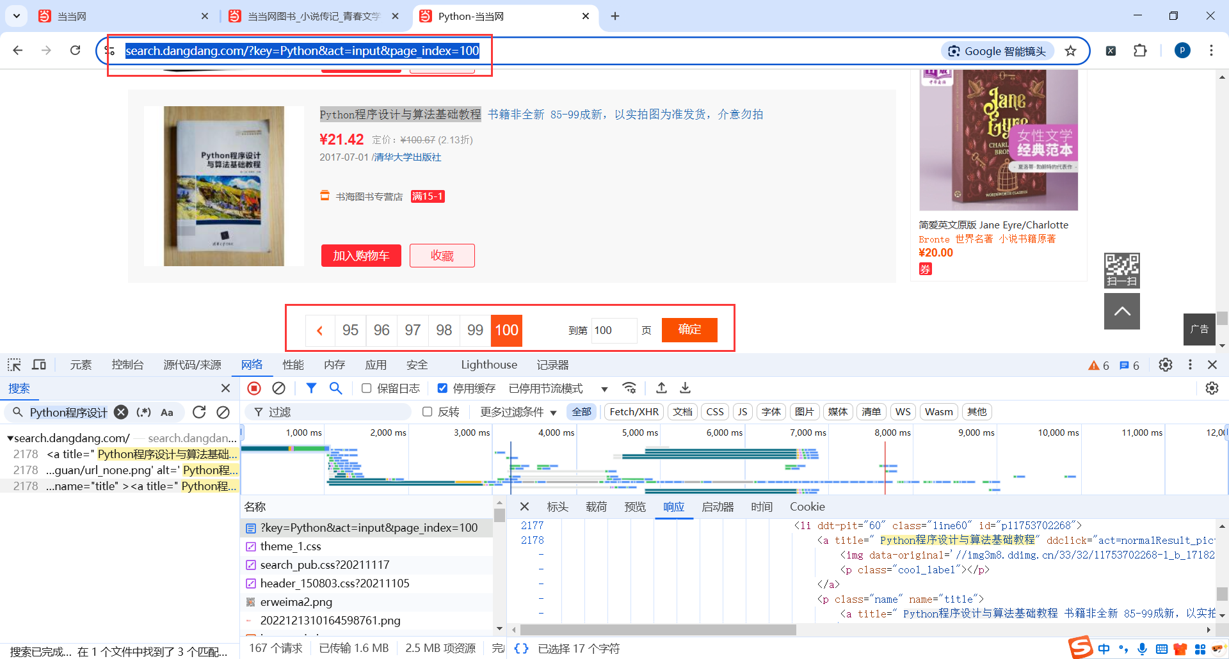The height and width of the screenshot is (659, 1229).
Task: Toggle the device toolbar icon
Action: 39,365
